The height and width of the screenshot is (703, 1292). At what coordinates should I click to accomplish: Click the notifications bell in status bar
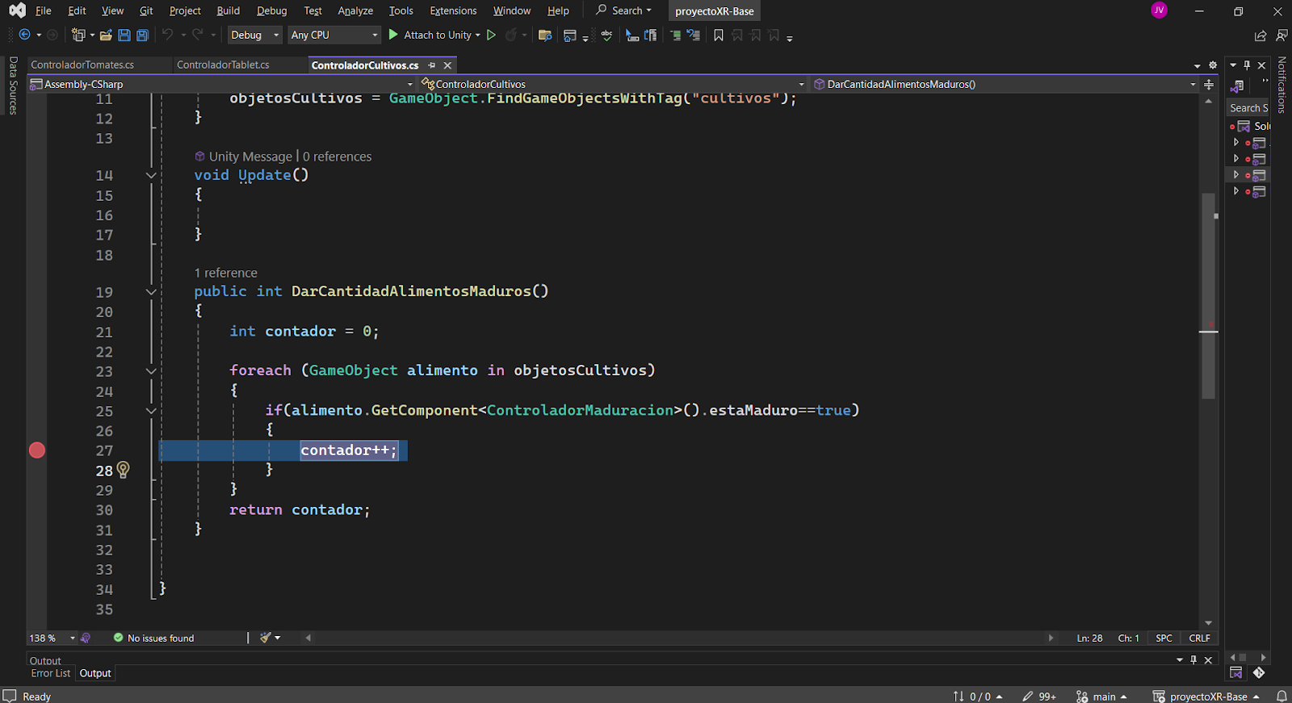tap(1282, 696)
